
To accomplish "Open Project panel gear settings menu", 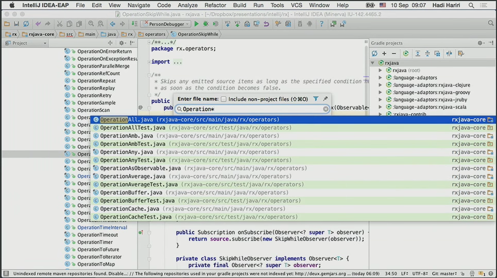I will pyautogui.click(x=122, y=43).
